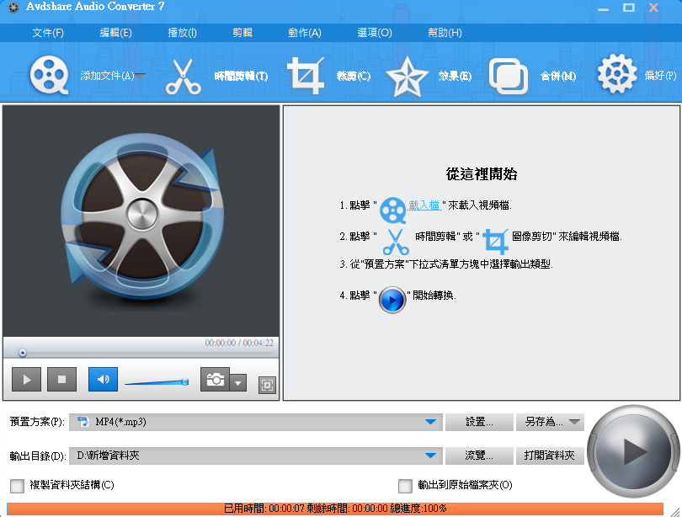The image size is (682, 517).
Task: Click the 添加文件 (Add Files) icon
Action: tap(50, 74)
